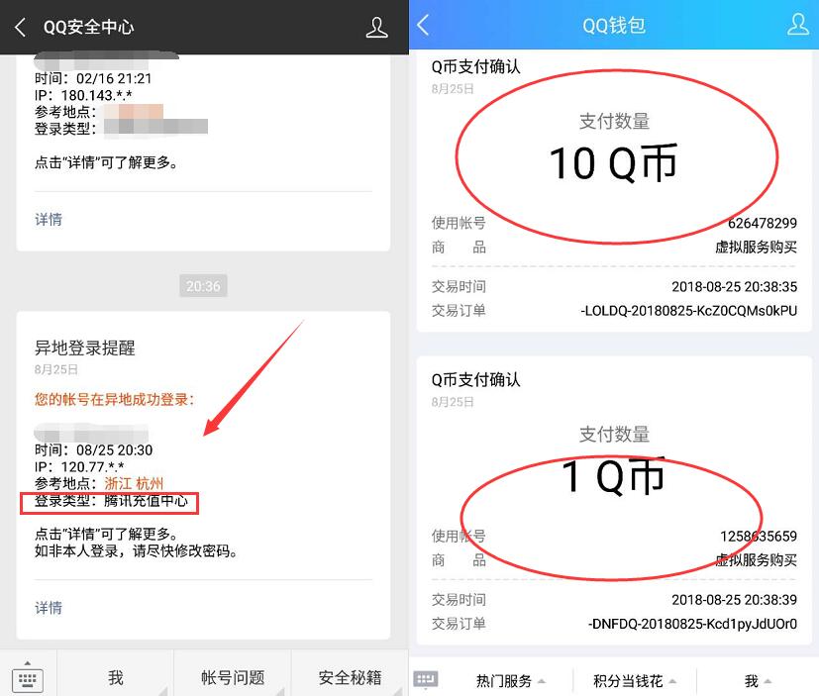Select the 帐号问题 menu item
819x696 pixels.
pyautogui.click(x=233, y=677)
